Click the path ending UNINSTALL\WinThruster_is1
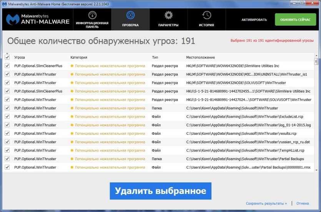The image size is (321, 212). coord(247,75)
